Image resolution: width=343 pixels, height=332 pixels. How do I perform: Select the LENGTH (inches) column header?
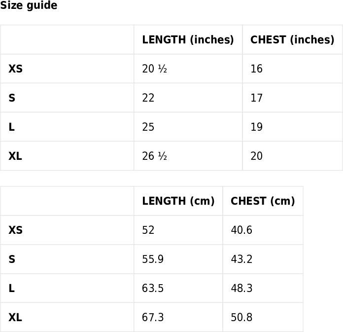188,39
